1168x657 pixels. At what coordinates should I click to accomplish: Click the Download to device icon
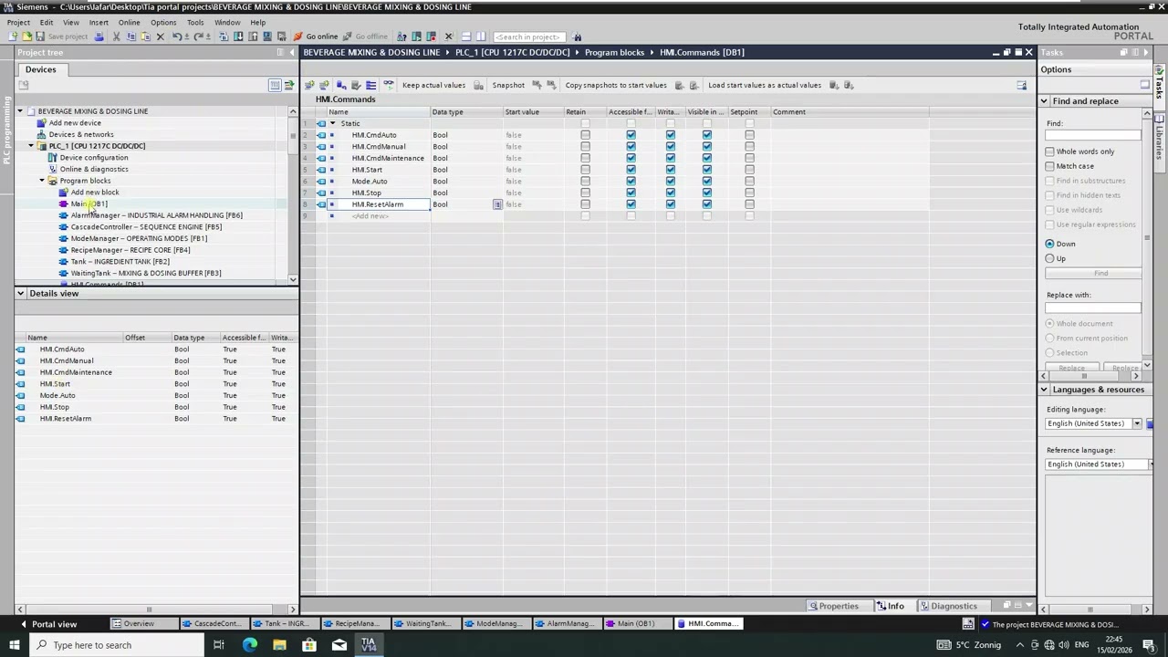click(x=238, y=36)
